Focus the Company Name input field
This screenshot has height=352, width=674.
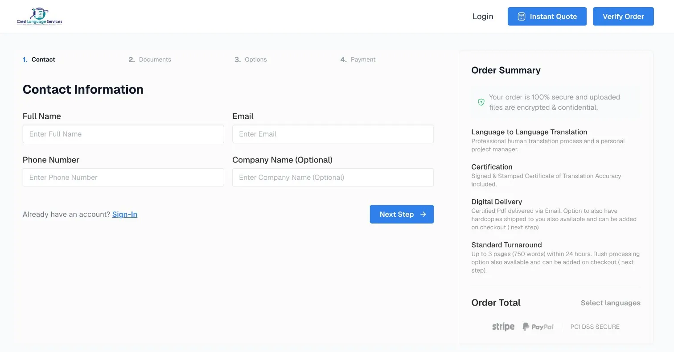click(x=333, y=177)
